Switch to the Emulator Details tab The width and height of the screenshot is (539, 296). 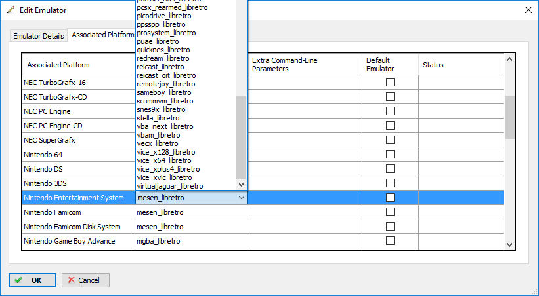(x=39, y=36)
